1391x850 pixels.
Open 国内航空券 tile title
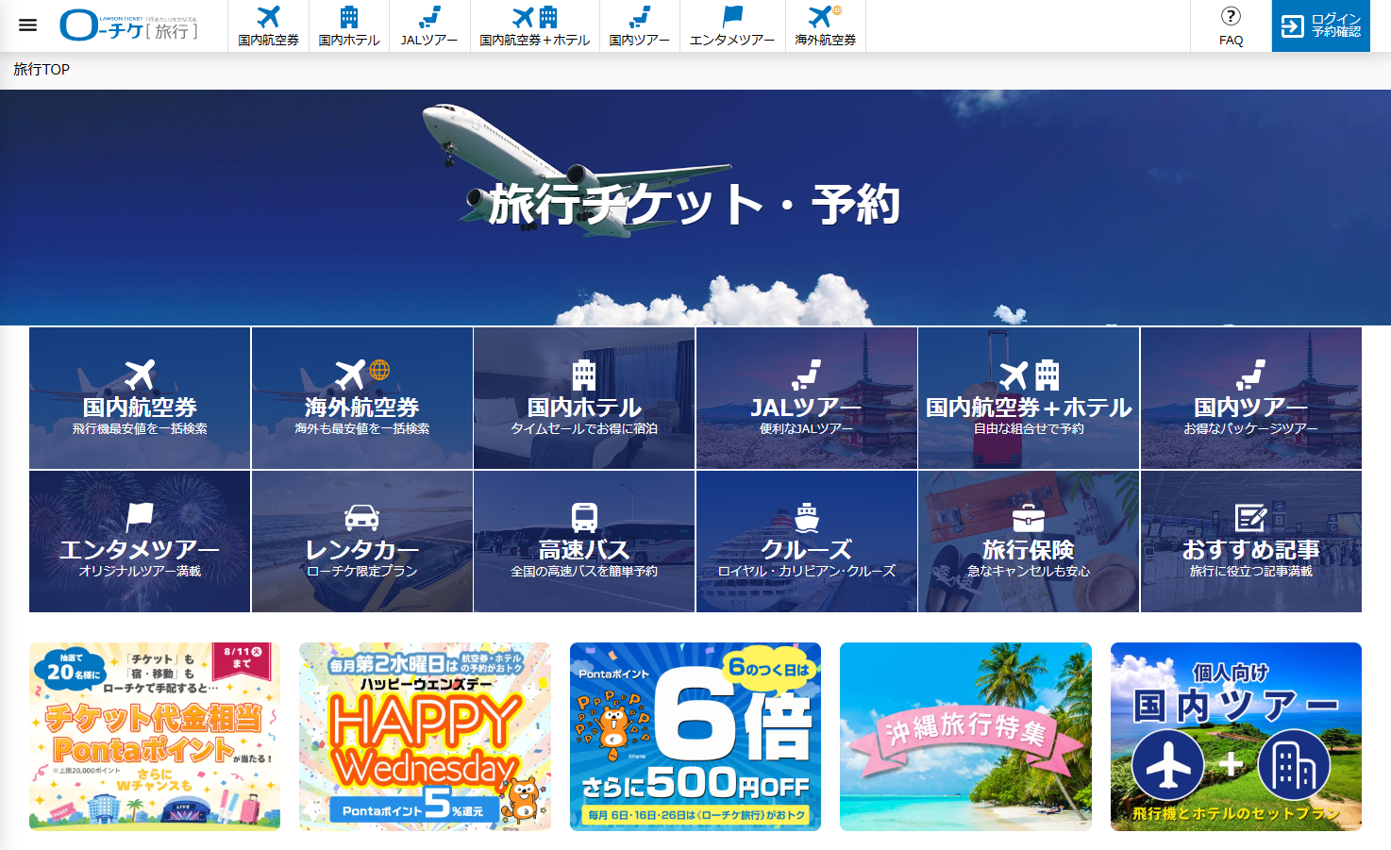(140, 408)
